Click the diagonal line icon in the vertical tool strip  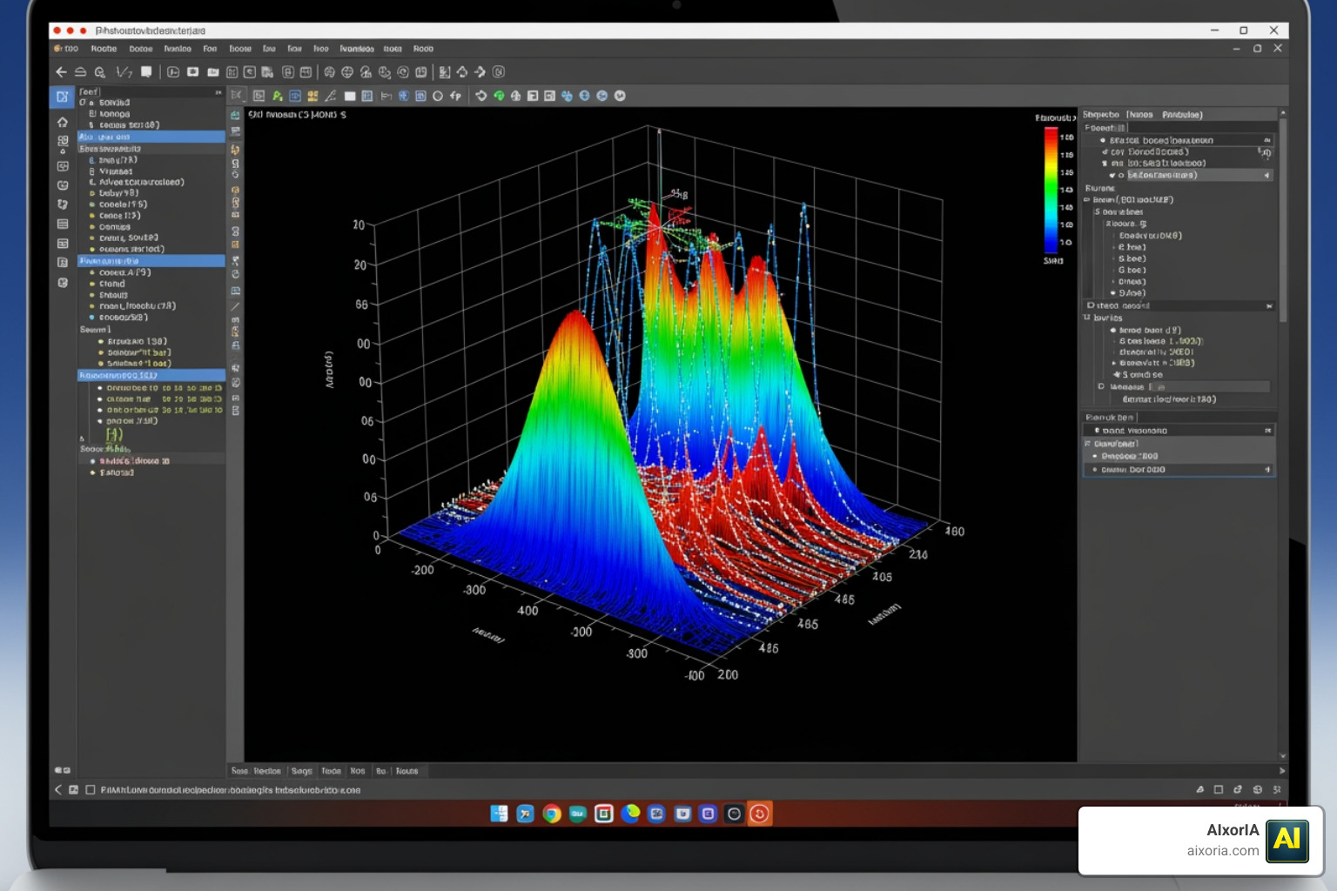coord(235,306)
